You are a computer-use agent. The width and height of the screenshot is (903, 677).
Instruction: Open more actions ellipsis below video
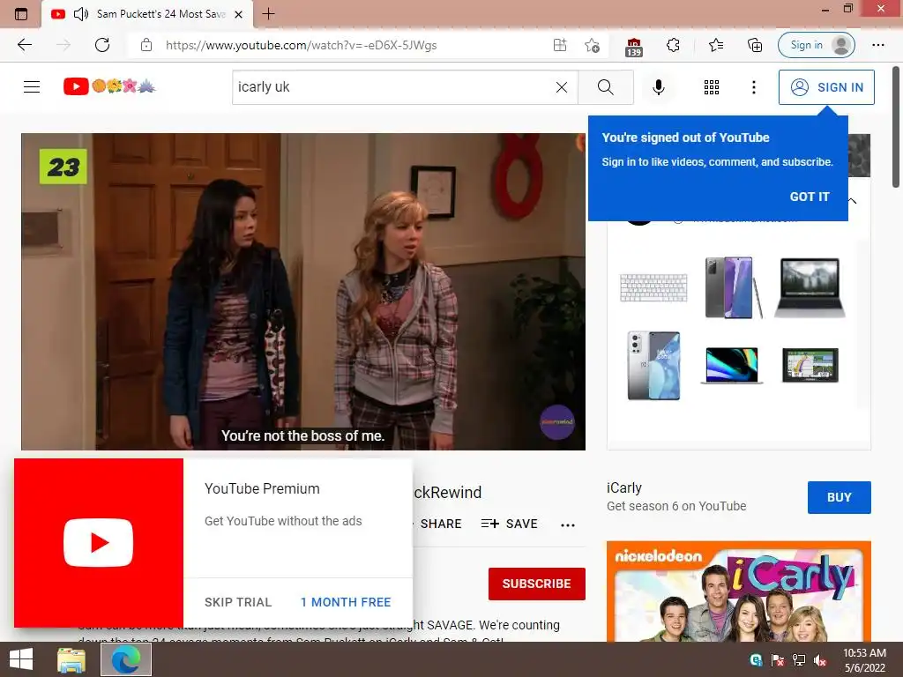tap(568, 525)
